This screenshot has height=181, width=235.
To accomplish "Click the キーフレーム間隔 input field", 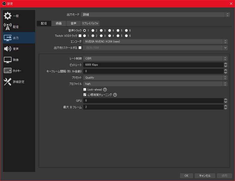I will click(x=153, y=71).
